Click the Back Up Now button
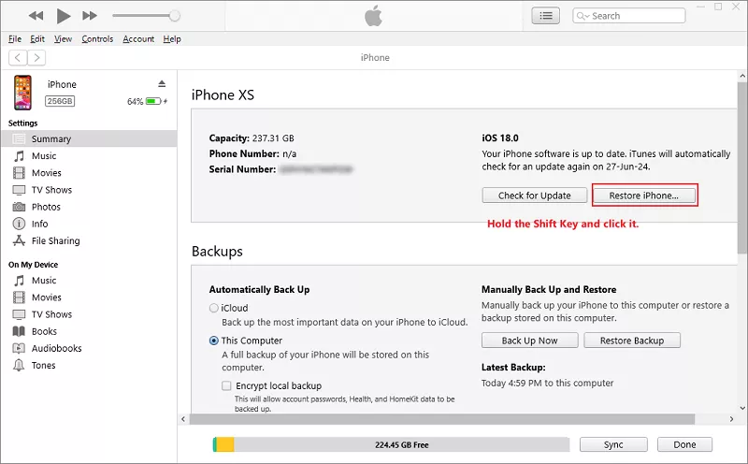 click(x=529, y=341)
